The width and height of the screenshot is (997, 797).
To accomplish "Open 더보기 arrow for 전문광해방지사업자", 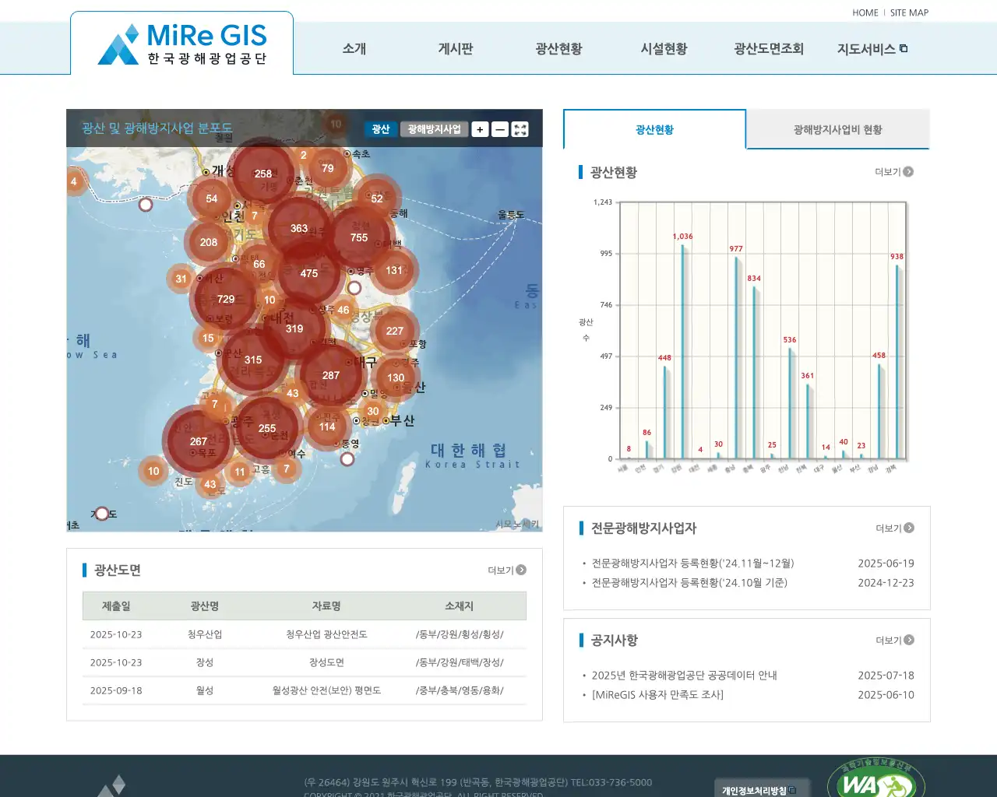I will tap(908, 528).
